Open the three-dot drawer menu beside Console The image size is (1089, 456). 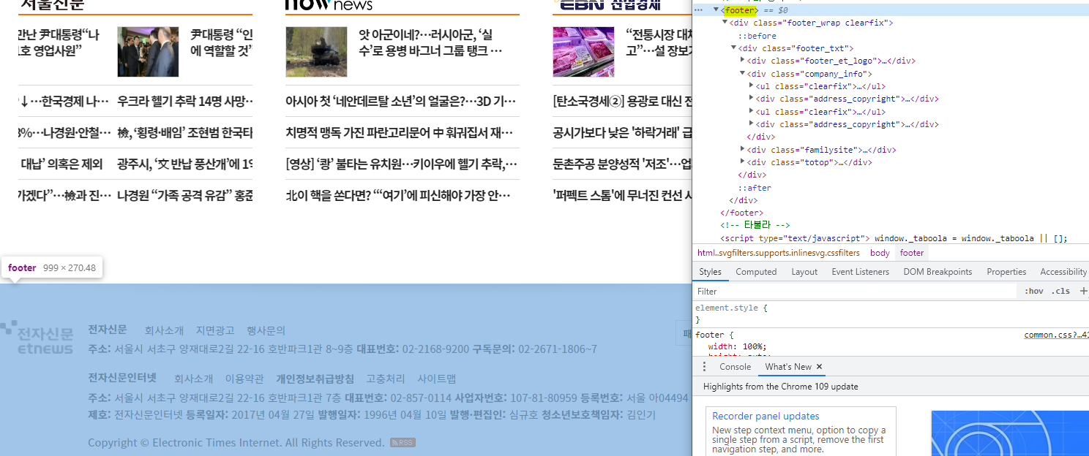pos(705,367)
